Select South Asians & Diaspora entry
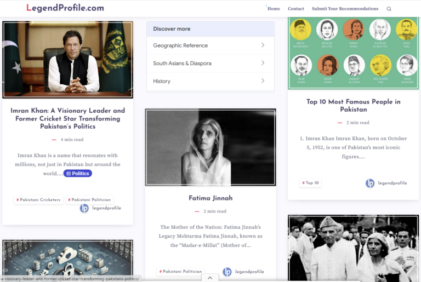Screen dimensions: 421x282 210,64
